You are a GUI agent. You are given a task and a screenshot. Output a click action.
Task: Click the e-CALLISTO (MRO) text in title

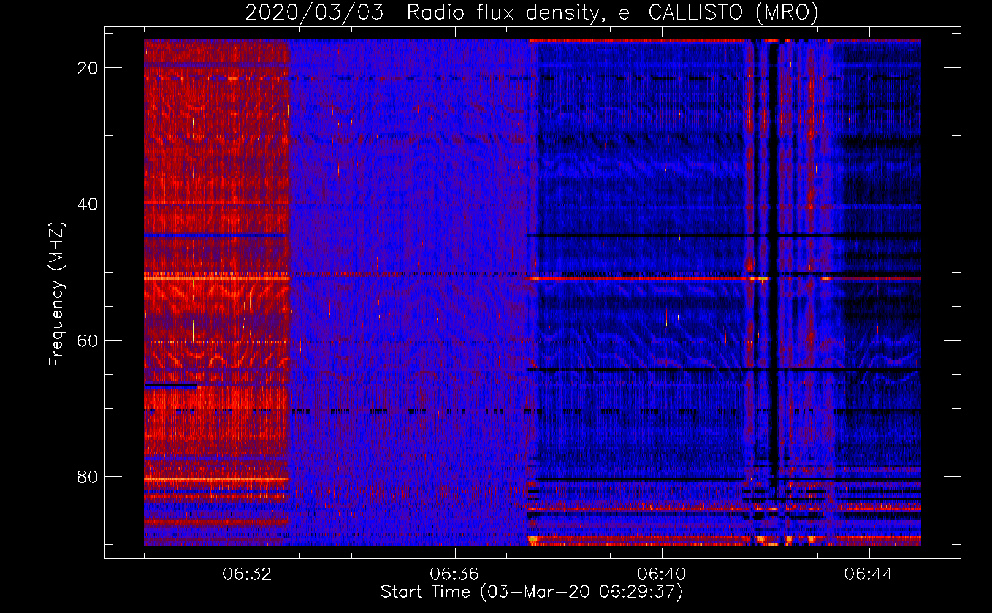point(719,13)
